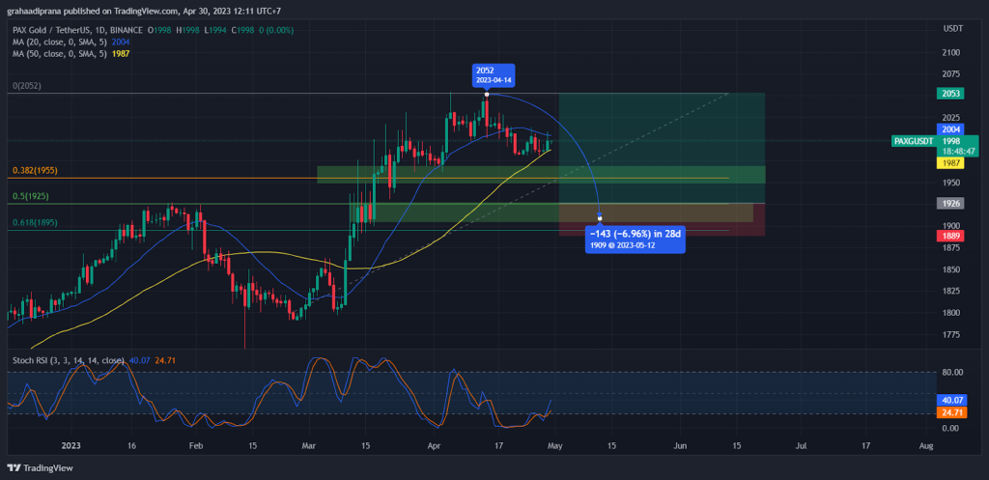Click the May date on the time axis
This screenshot has height=480, width=989.
(554, 446)
